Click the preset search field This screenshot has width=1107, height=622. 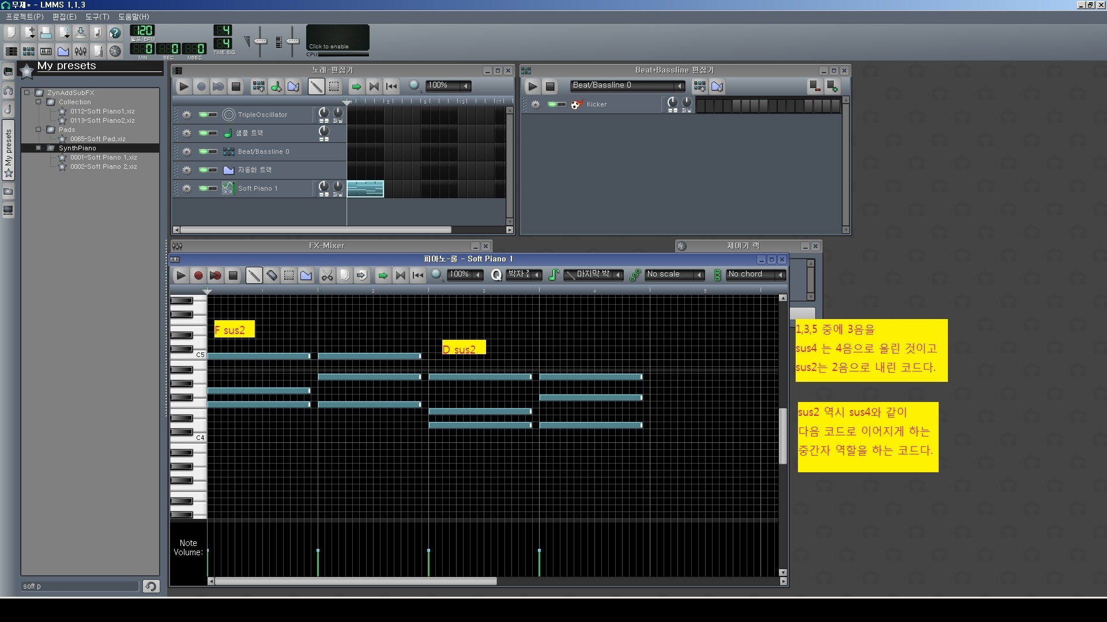pos(80,586)
